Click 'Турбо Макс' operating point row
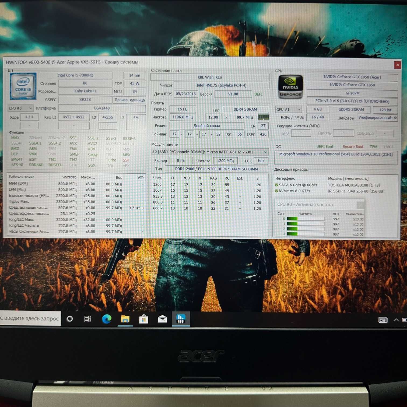Screen dimensions: 407x407 [x=76, y=202]
